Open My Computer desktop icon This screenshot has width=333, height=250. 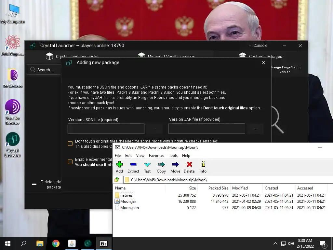[13, 14]
